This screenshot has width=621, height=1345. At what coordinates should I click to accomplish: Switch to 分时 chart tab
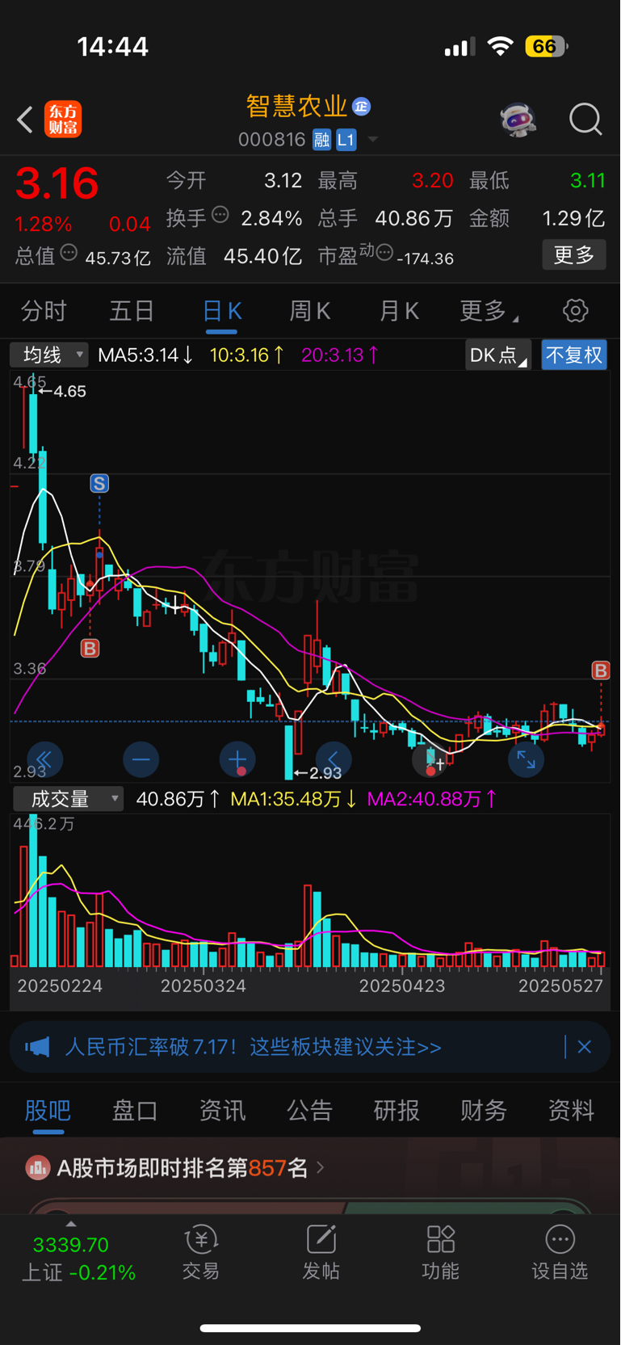[44, 311]
